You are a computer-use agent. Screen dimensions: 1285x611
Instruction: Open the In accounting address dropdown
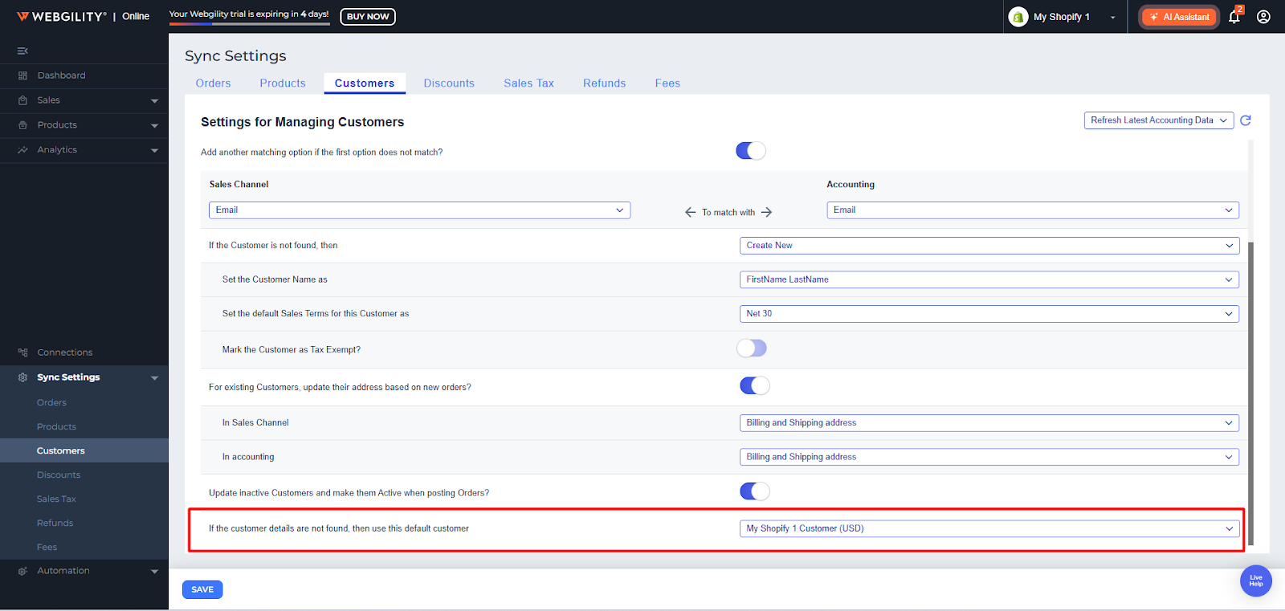pyautogui.click(x=989, y=457)
